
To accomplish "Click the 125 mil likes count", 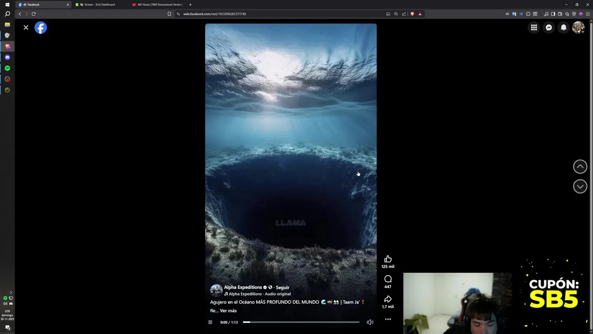I will pyautogui.click(x=388, y=267).
